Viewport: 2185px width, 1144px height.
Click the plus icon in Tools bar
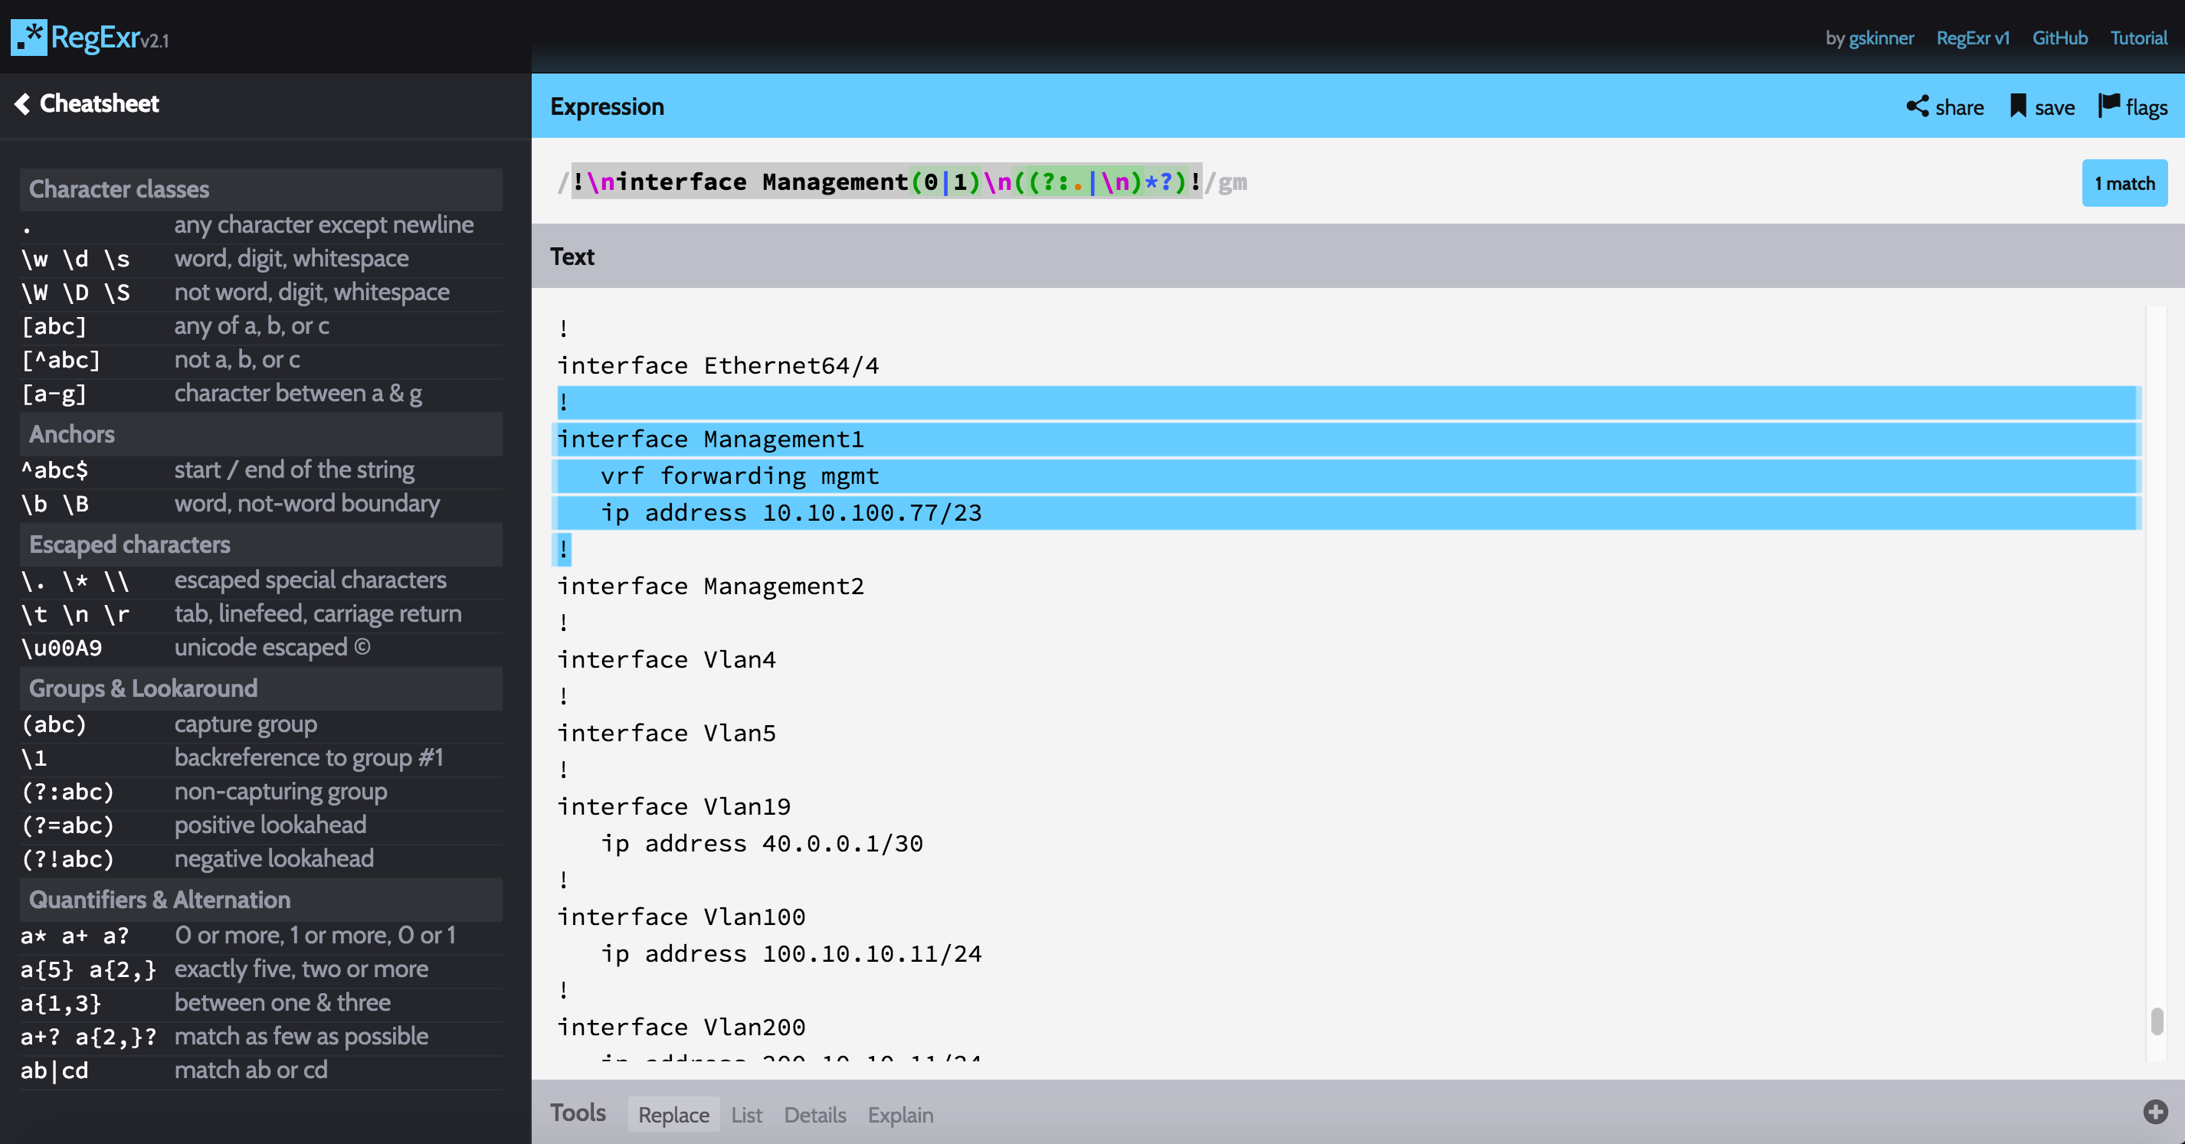(x=2154, y=1112)
